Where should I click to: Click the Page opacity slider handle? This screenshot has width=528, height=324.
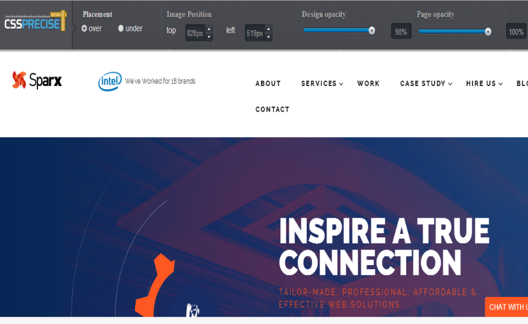tap(488, 32)
